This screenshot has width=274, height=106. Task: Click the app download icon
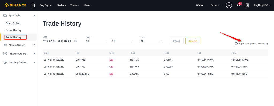(x=247, y=5)
